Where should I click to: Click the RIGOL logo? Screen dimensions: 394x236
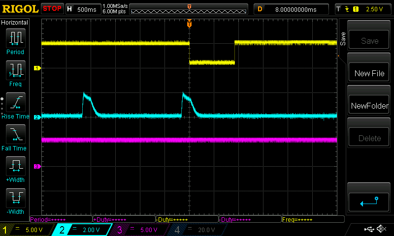20,9
